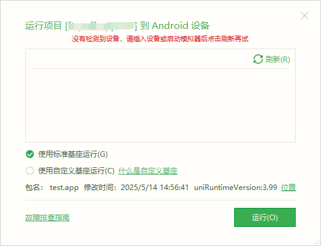
Task: Open the 位置 link after uniRuntimeVersion
Action: coord(288,188)
